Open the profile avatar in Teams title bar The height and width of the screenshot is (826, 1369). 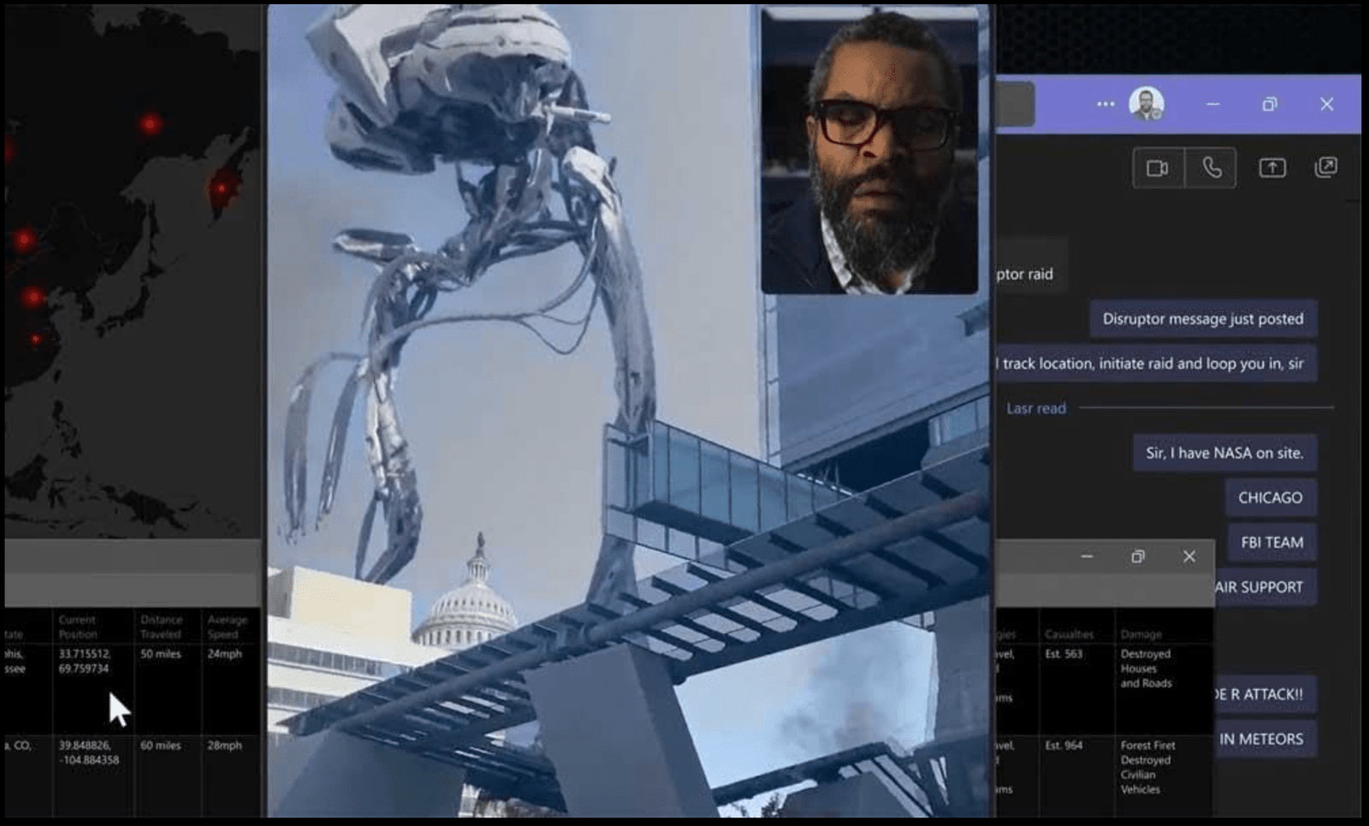pyautogui.click(x=1147, y=104)
